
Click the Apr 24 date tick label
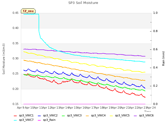[151, 108]
